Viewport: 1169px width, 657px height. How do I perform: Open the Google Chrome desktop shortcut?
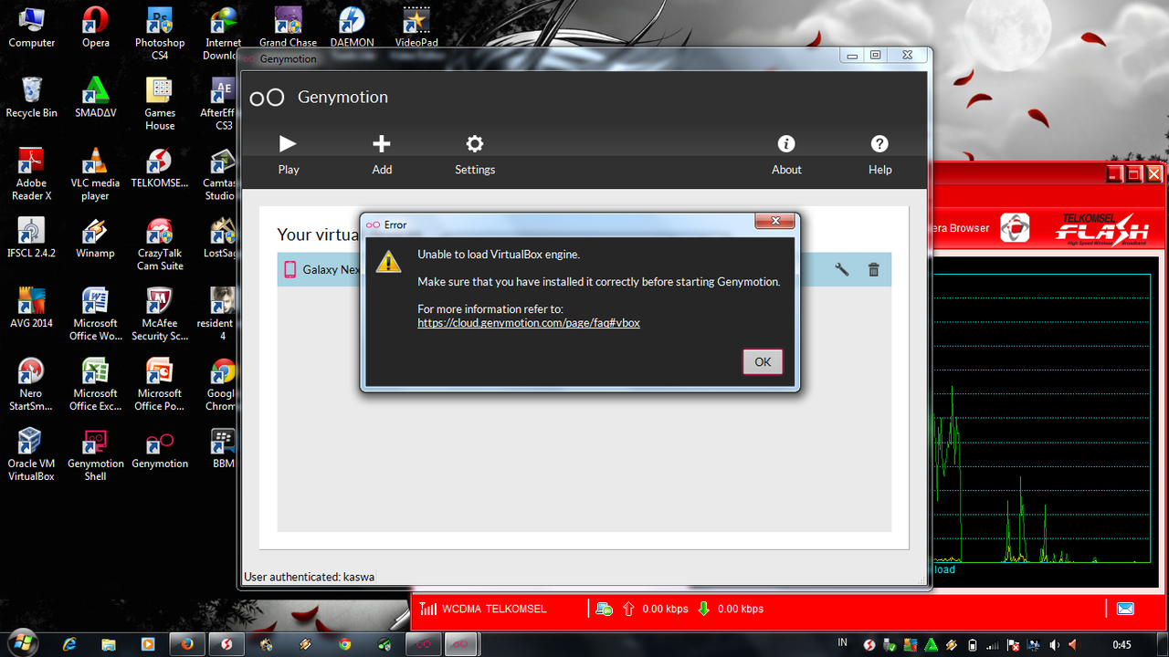[221, 385]
